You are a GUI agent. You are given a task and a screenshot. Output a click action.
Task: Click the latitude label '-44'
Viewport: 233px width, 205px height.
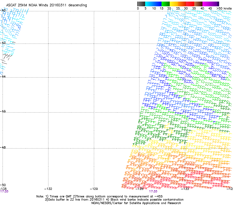(3, 77)
